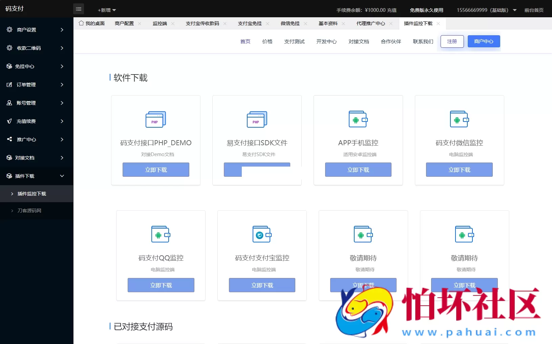Image resolution: width=552 pixels, height=344 pixels.
Task: Download 码支付QQ监控 via 立即下载
Action: 161,285
